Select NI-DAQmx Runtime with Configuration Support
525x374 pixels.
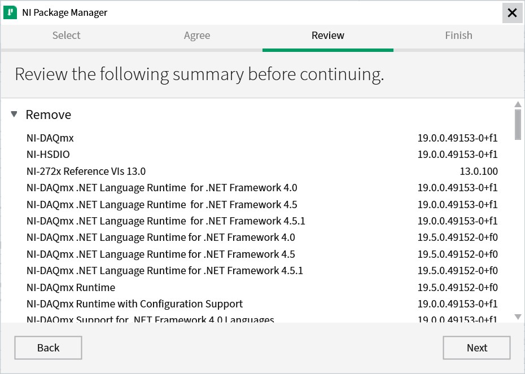tap(262, 303)
